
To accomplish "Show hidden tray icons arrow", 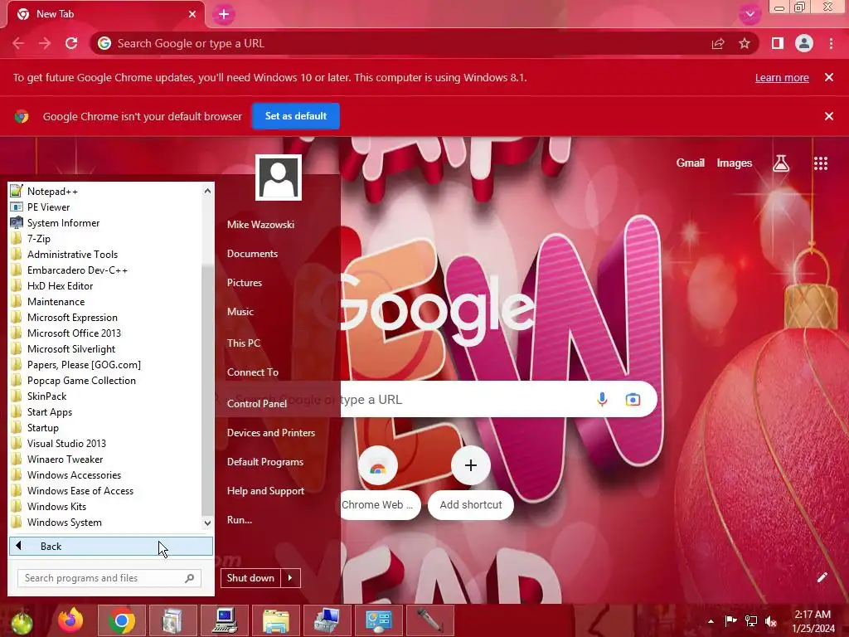I will pos(711,621).
